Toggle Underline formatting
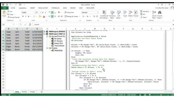 click(x=29, y=16)
